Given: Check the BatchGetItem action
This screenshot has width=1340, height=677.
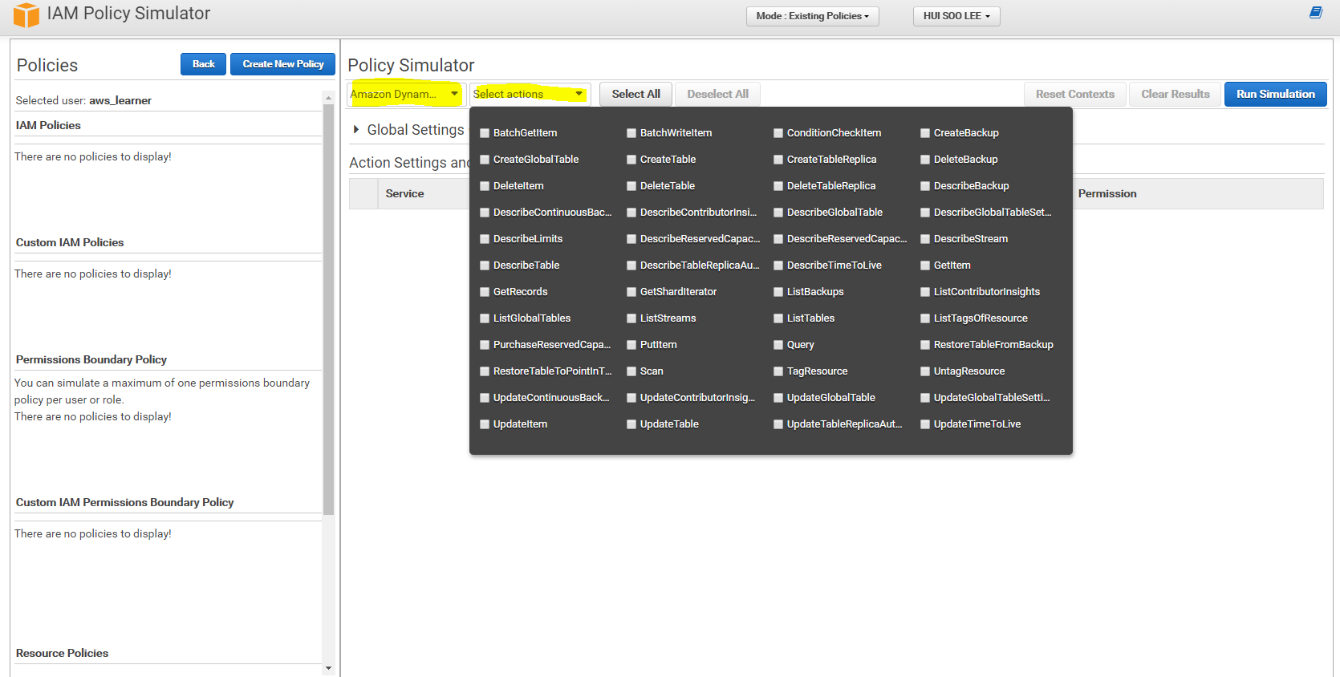Looking at the screenshot, I should [485, 133].
